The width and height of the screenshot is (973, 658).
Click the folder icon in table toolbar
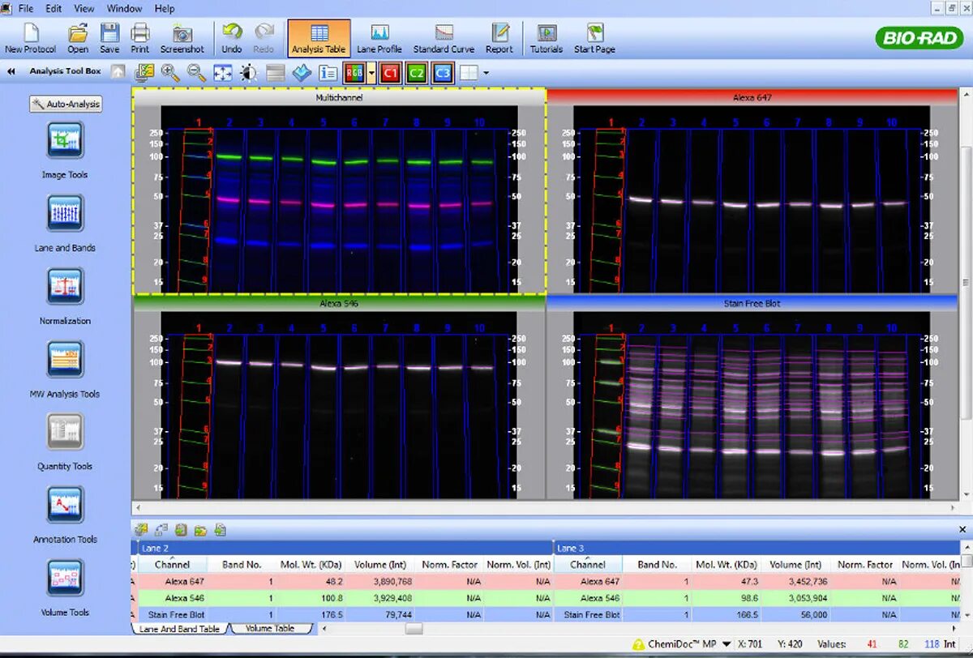click(200, 530)
